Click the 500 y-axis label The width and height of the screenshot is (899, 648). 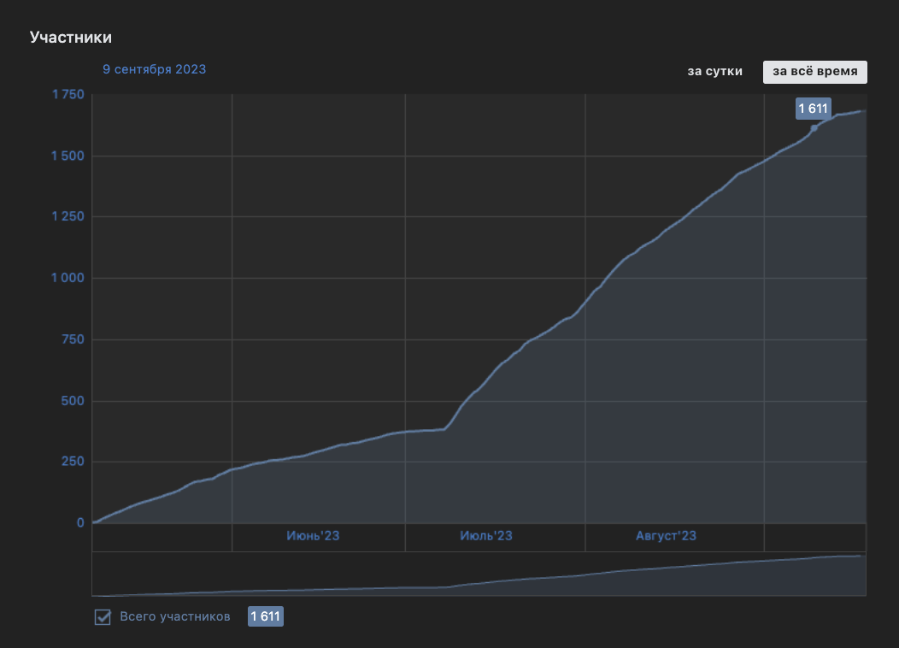(73, 401)
